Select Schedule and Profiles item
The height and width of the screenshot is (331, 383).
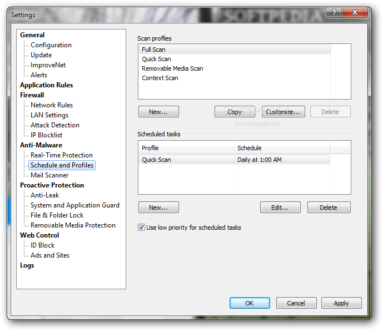click(x=62, y=165)
